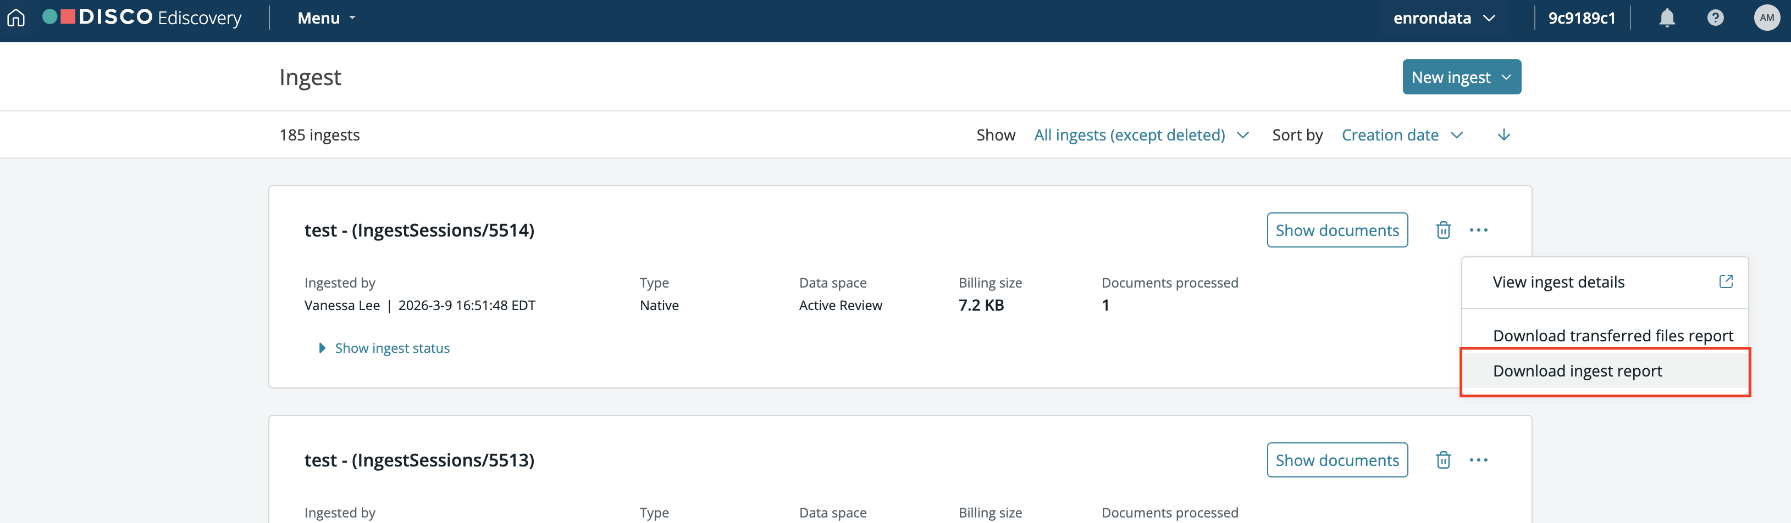Open the notifications bell
The height and width of the screenshot is (523, 1791).
1667,18
